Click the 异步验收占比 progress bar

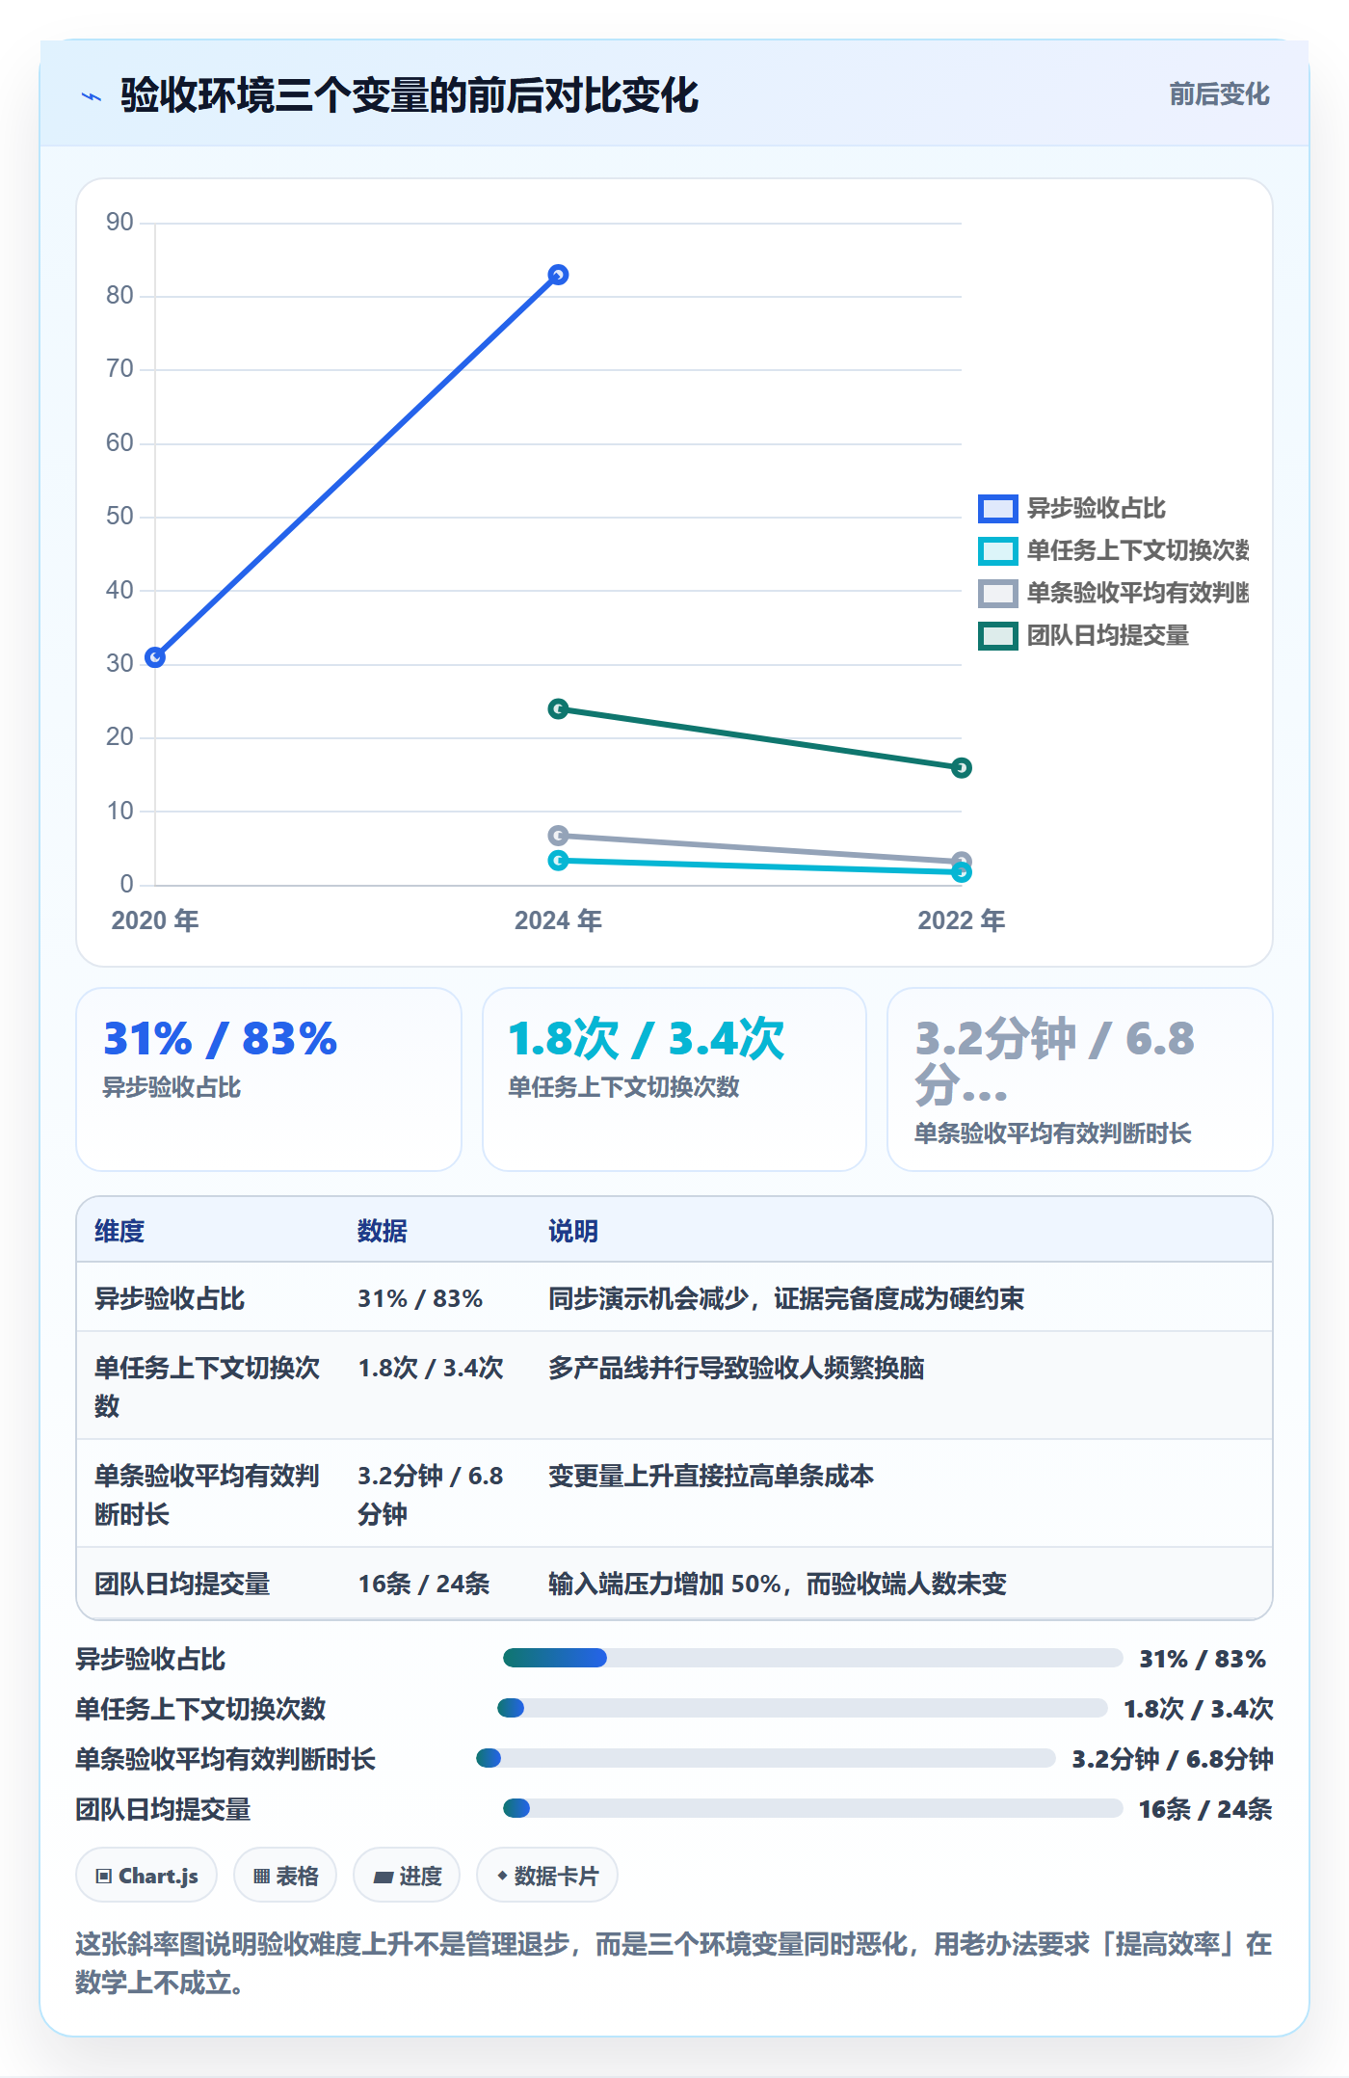[x=812, y=1658]
